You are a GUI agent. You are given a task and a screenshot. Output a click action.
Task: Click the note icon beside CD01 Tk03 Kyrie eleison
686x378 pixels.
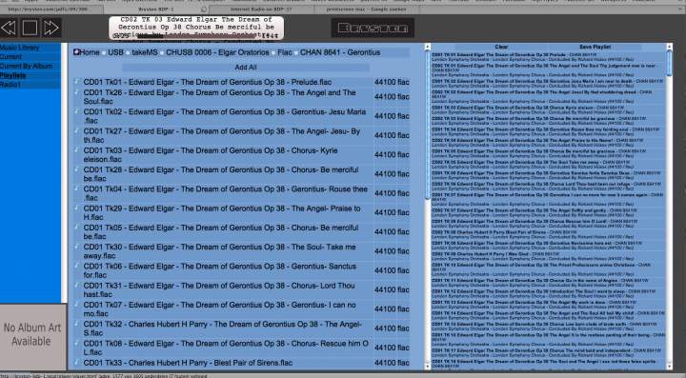[76, 149]
